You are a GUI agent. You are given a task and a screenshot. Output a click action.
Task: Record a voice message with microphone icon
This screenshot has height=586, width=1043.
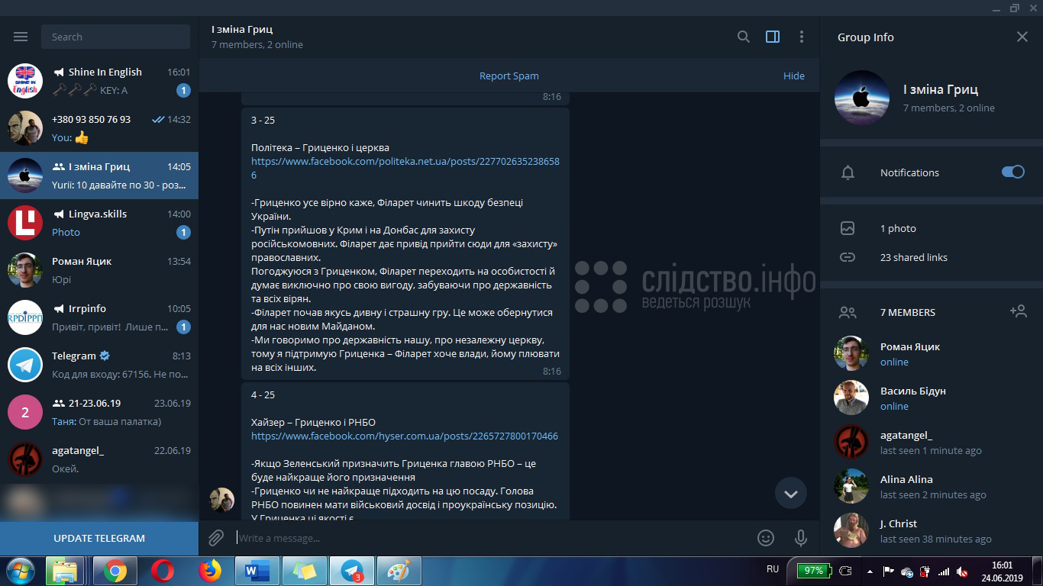click(x=801, y=538)
